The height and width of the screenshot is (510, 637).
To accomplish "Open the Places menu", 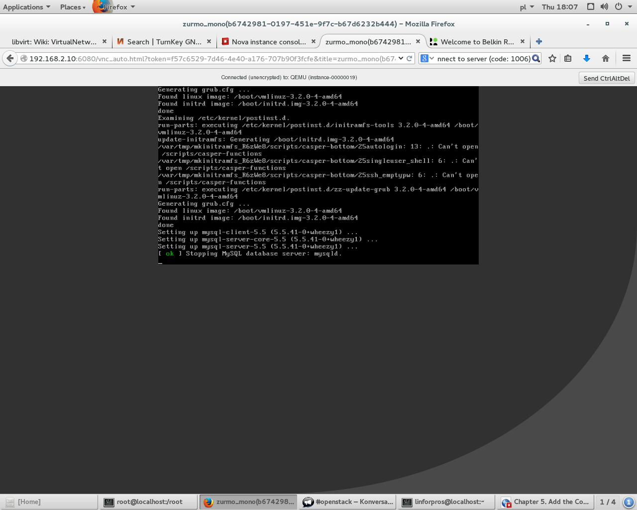I will 73,7.
